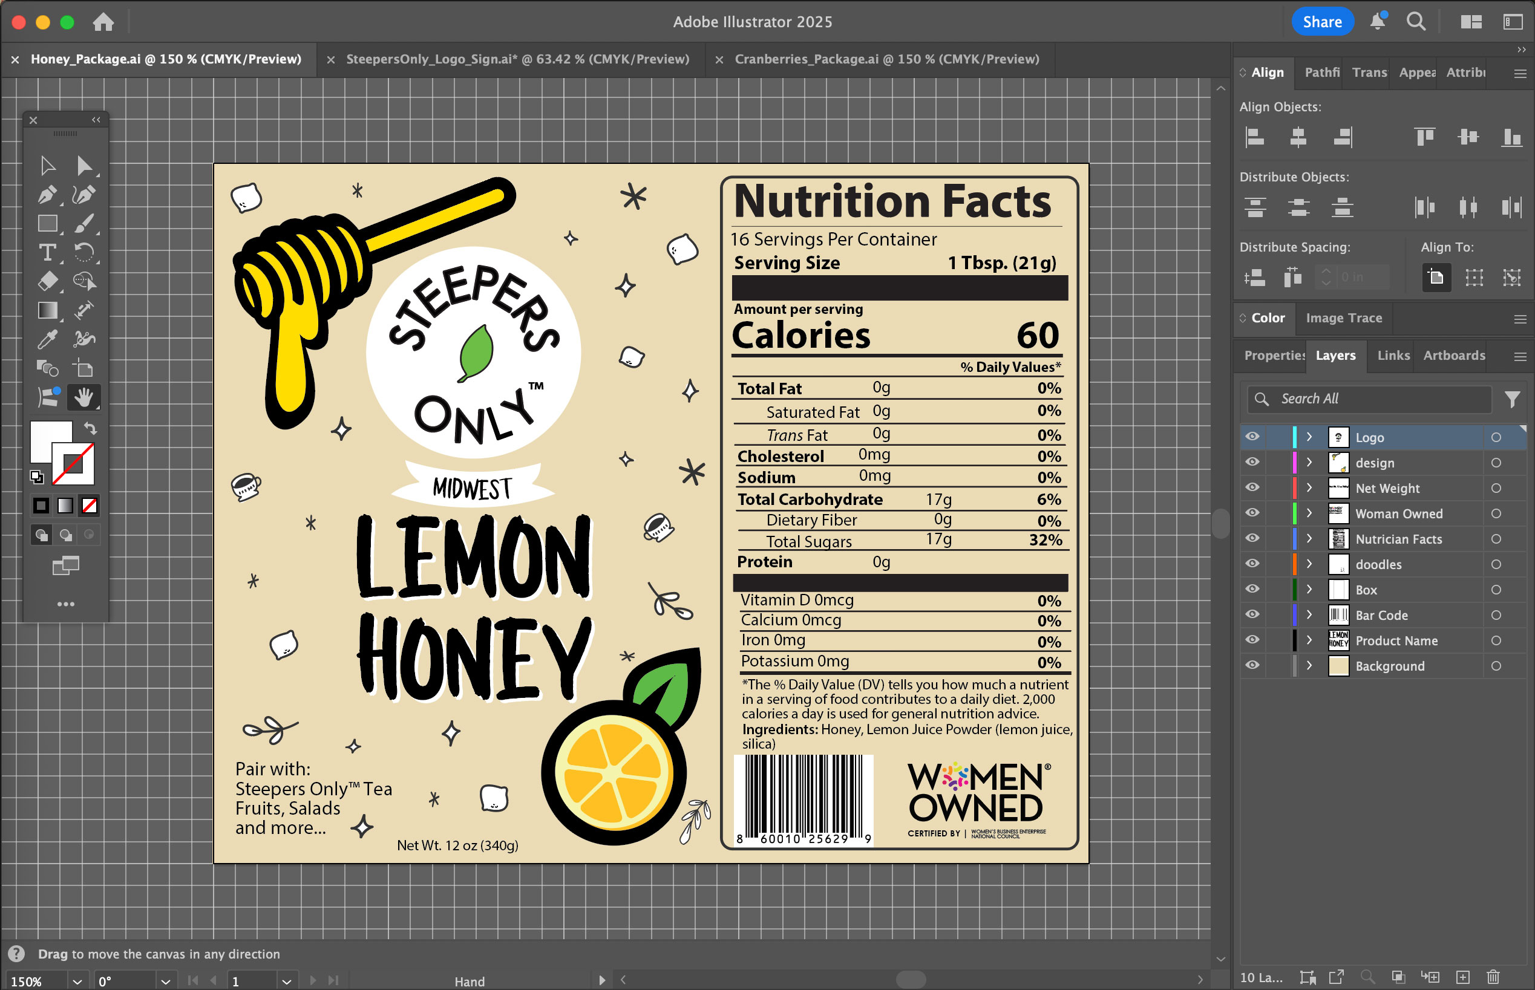This screenshot has height=990, width=1535.
Task: Expand the Product Name layer
Action: [x=1309, y=640]
